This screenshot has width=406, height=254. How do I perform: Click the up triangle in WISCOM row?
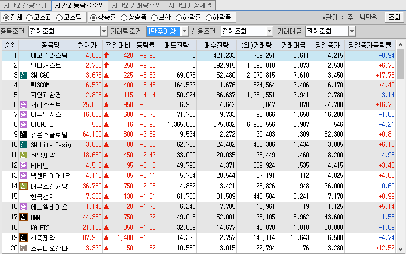click(x=106, y=85)
